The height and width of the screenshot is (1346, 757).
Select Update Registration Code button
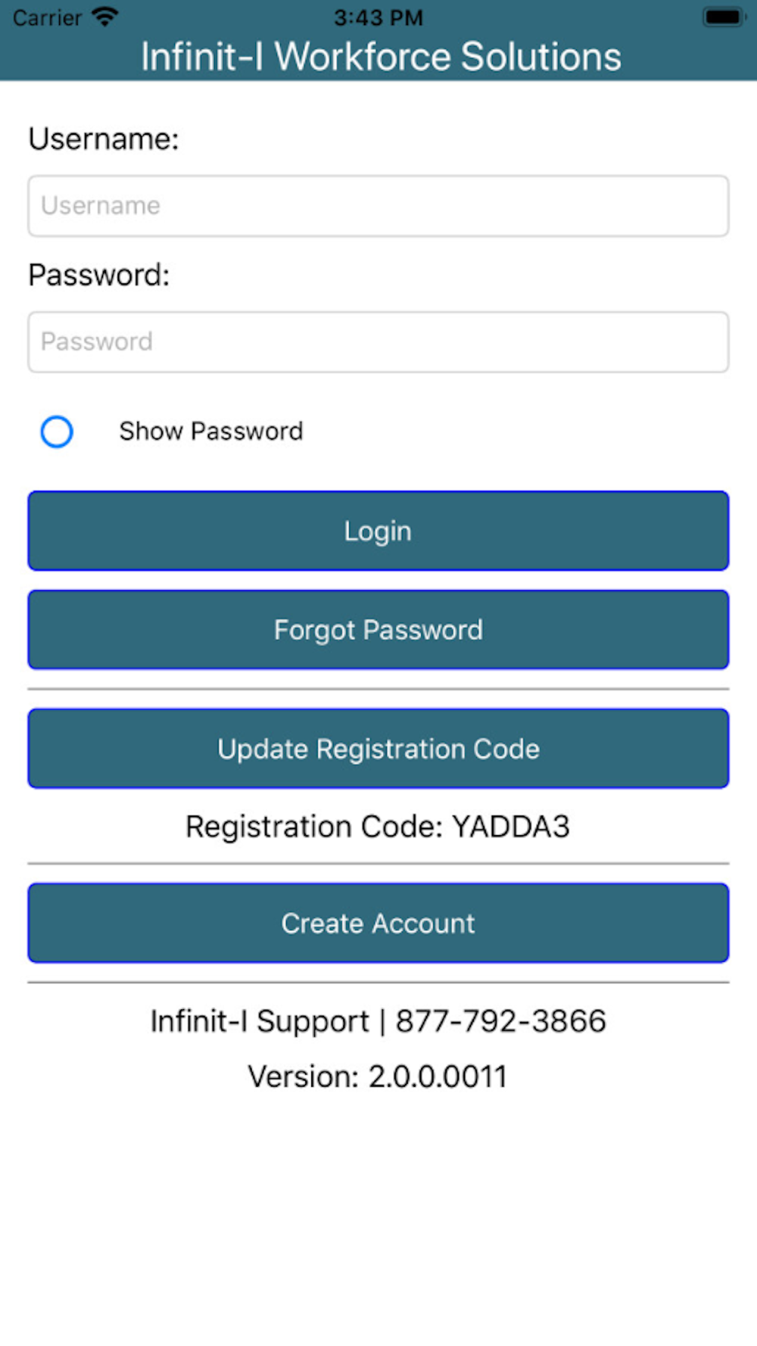[378, 749]
